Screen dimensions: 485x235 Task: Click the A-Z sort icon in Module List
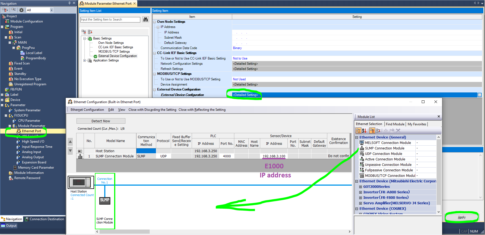[x=364, y=131]
